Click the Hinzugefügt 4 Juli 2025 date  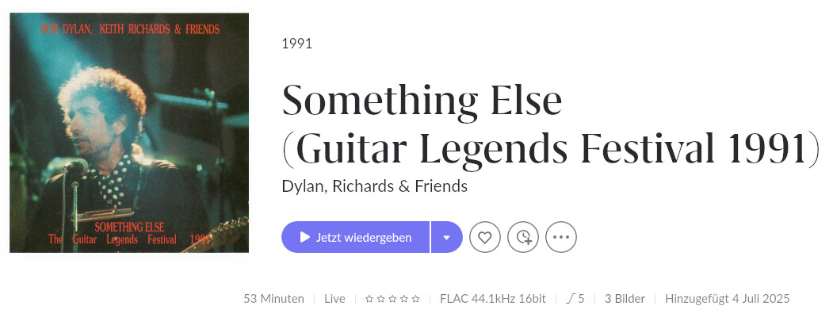click(x=727, y=299)
